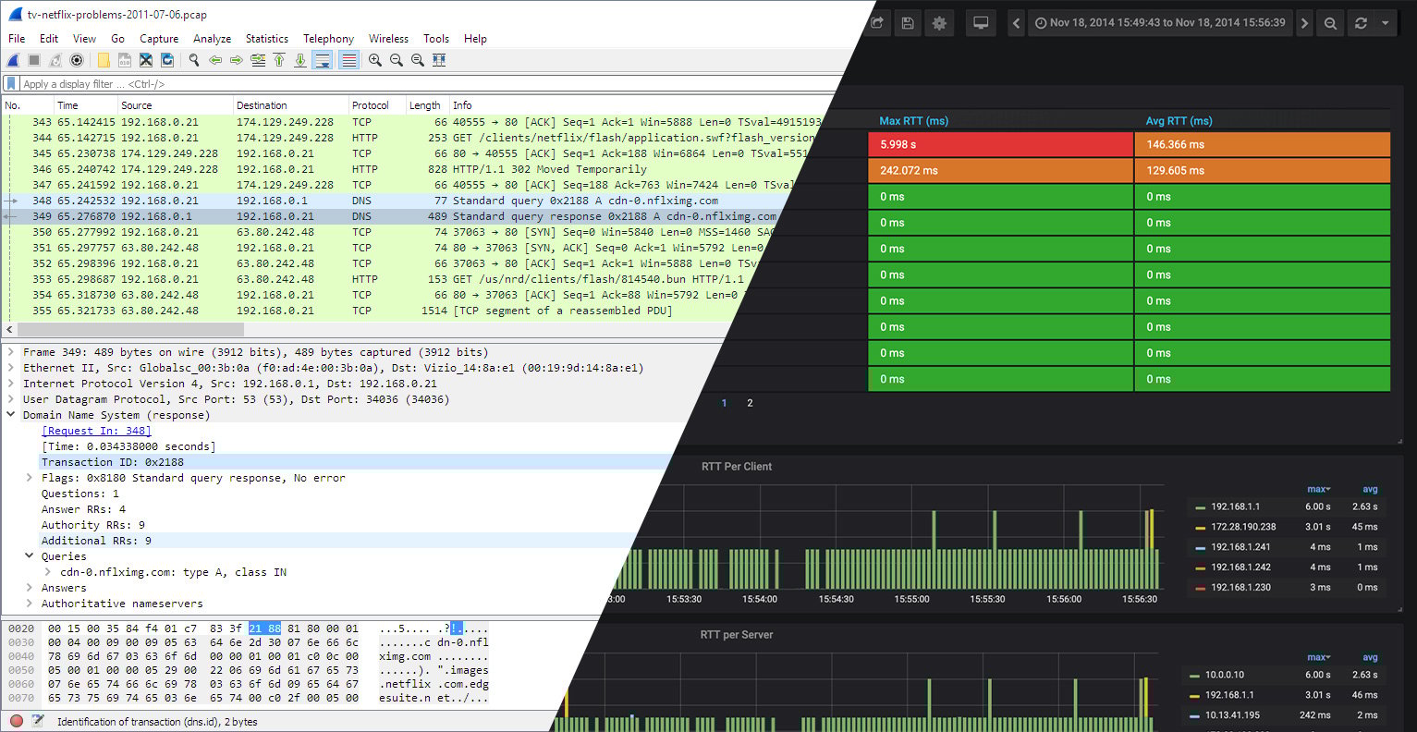
Task: Open Grafana dashboard settings gear
Action: (x=938, y=22)
